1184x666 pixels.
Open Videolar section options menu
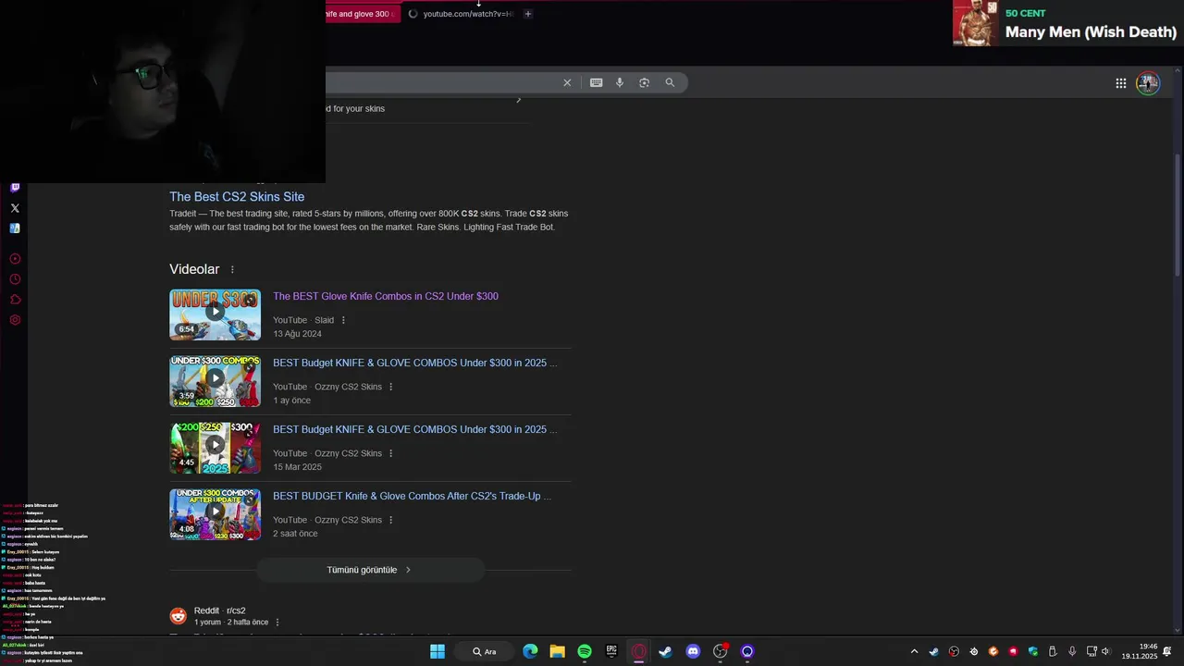pyautogui.click(x=232, y=269)
